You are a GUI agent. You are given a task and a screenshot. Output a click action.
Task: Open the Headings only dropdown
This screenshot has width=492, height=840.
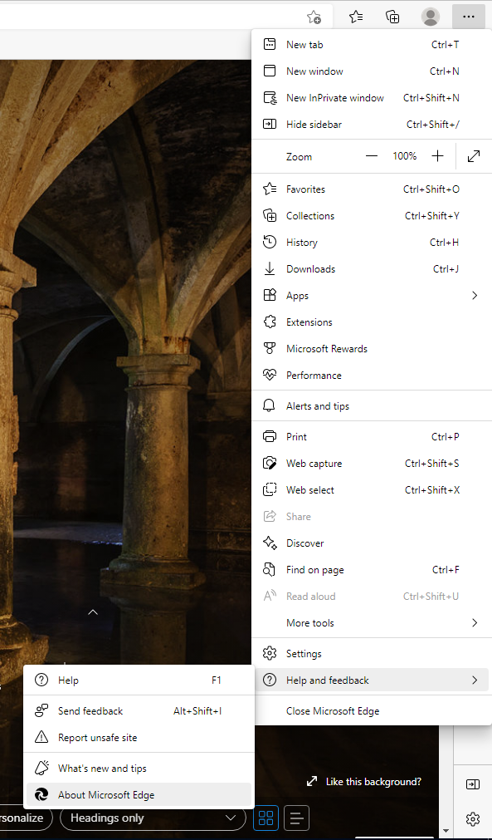(x=153, y=818)
